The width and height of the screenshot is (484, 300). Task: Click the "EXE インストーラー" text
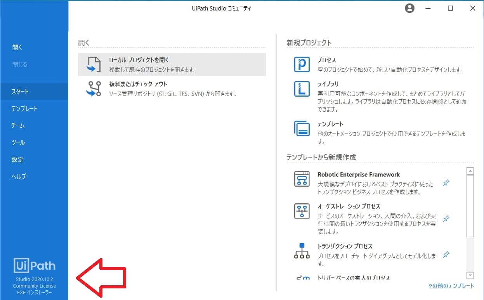[x=35, y=293]
